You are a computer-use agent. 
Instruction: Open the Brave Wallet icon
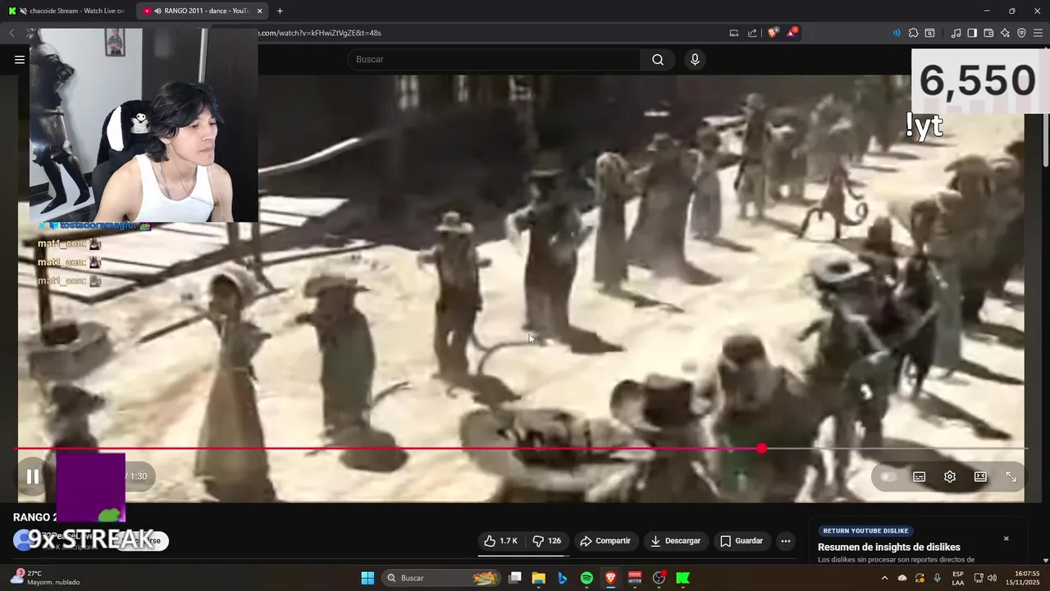pos(988,33)
